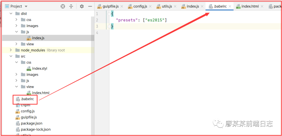Image resolution: width=282 pixels, height=136 pixels.
Task: Close the index.js tab
Action: (x=202, y=6)
